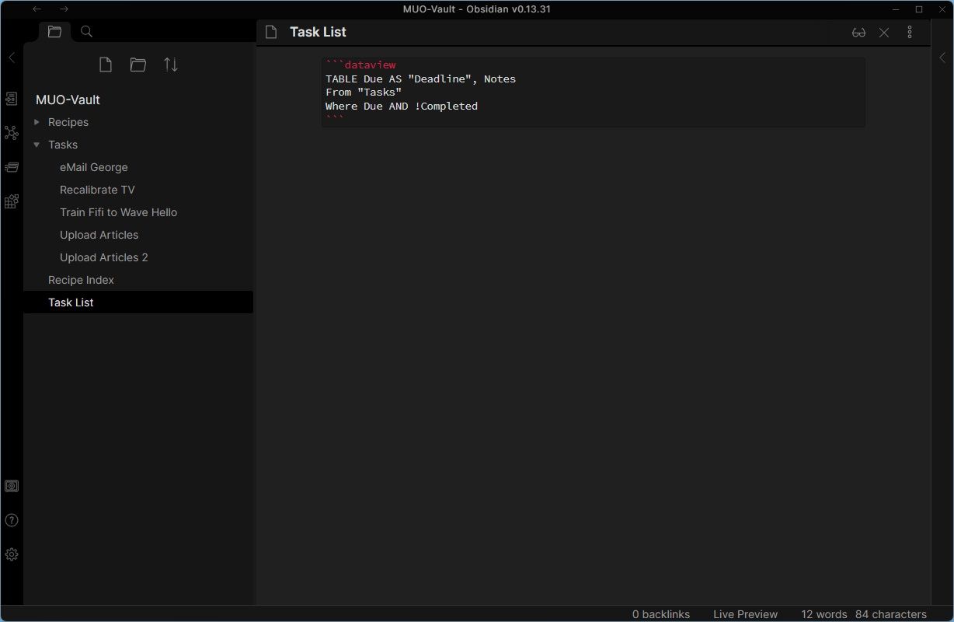The width and height of the screenshot is (954, 622).
Task: Click the From "Tasks" line
Action: tap(364, 92)
